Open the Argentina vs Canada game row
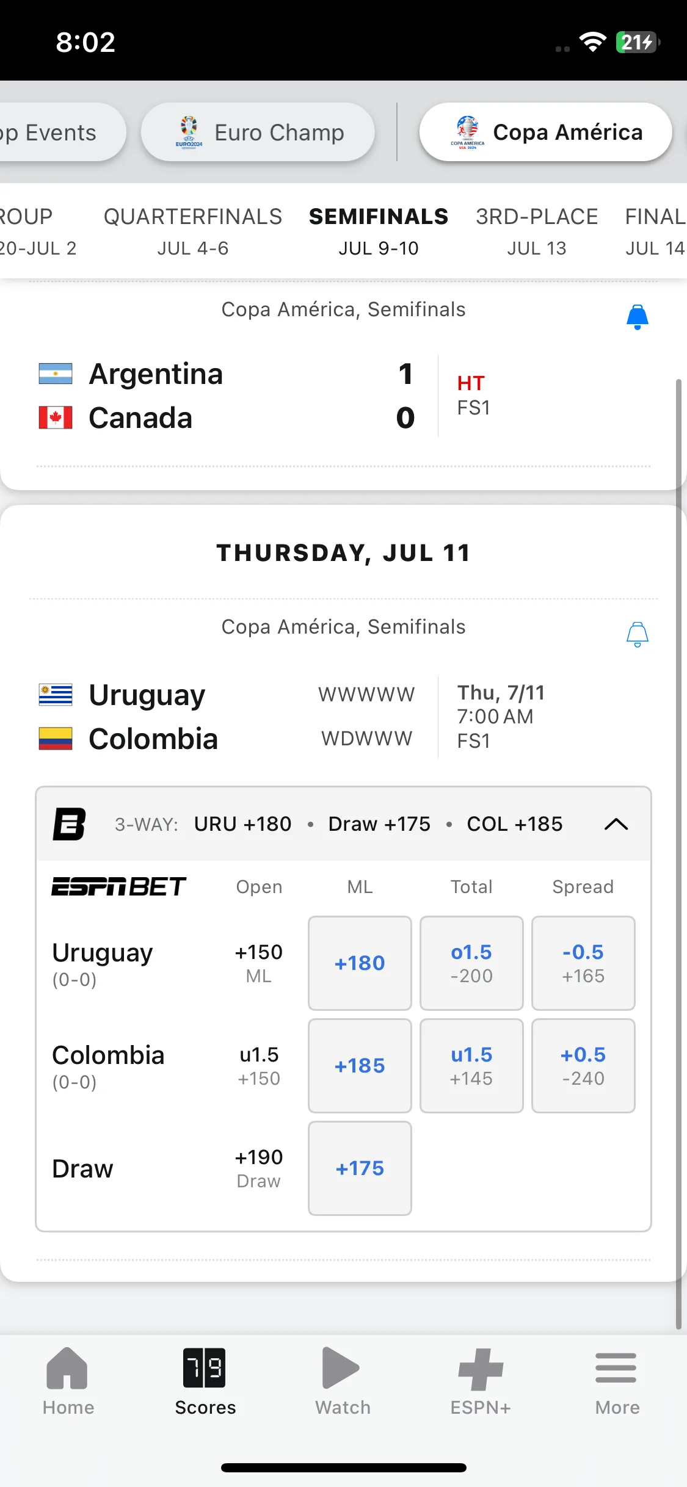Screen dimensions: 687x1487 (342, 396)
